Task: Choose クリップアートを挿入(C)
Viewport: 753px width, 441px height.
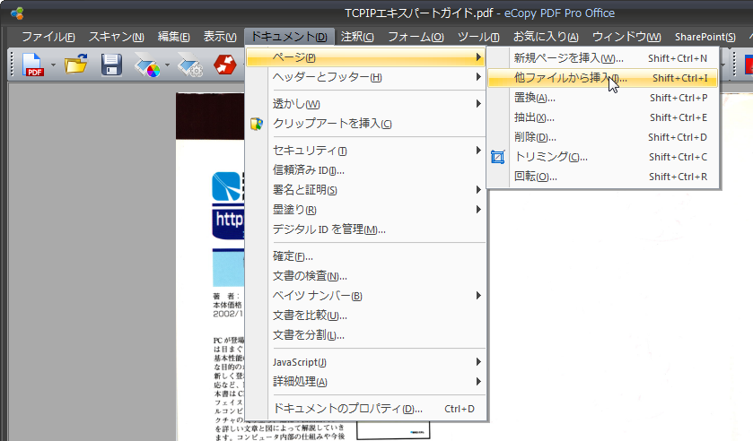Action: 365,124
